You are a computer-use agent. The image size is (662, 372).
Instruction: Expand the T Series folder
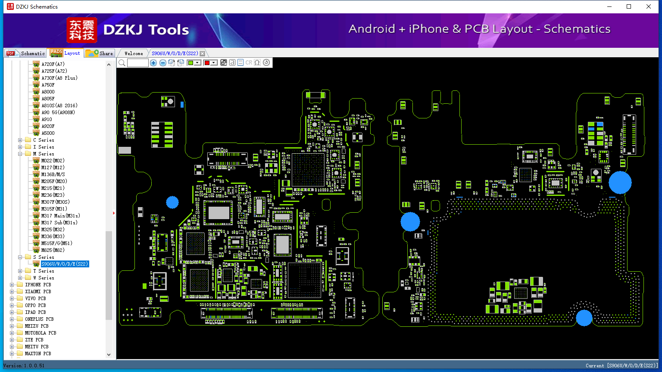point(20,271)
